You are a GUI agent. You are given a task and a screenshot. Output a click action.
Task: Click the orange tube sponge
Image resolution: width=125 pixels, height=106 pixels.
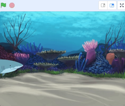(110, 58)
